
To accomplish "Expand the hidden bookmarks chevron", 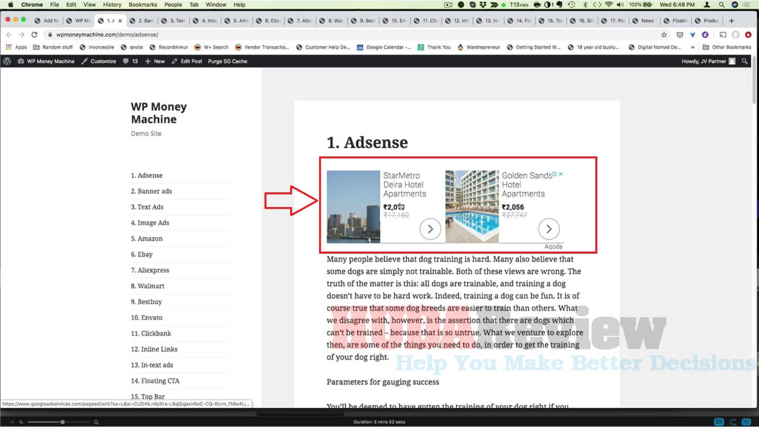I will tap(693, 47).
